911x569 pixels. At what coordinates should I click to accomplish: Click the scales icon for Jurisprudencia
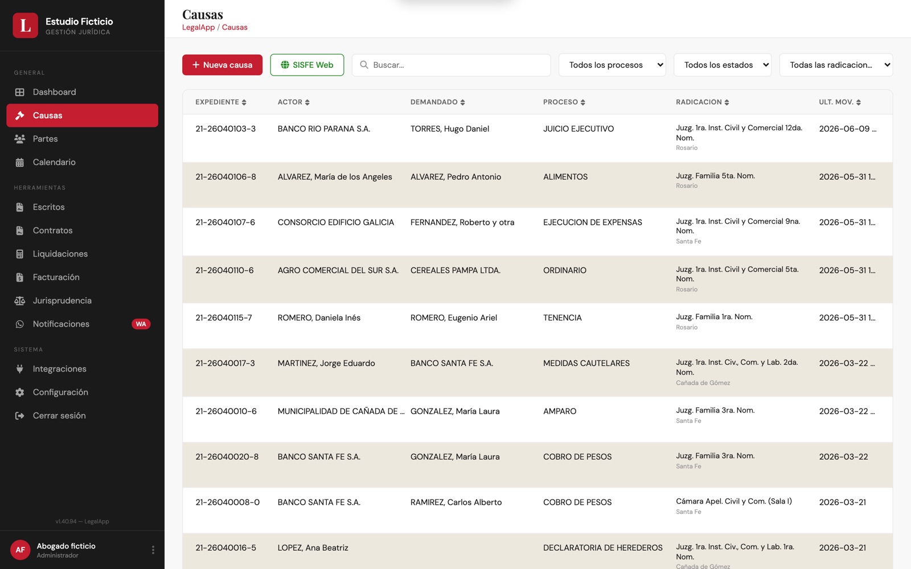[x=20, y=300]
